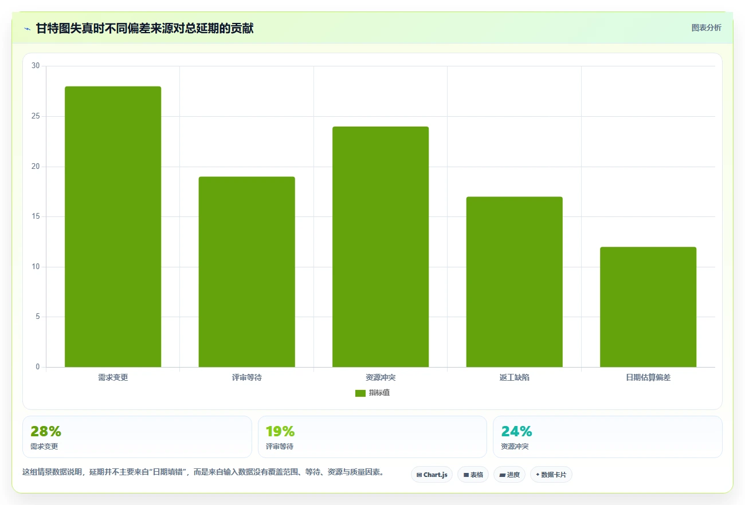Click the y-axis value 25
The image size is (745, 505).
click(36, 116)
